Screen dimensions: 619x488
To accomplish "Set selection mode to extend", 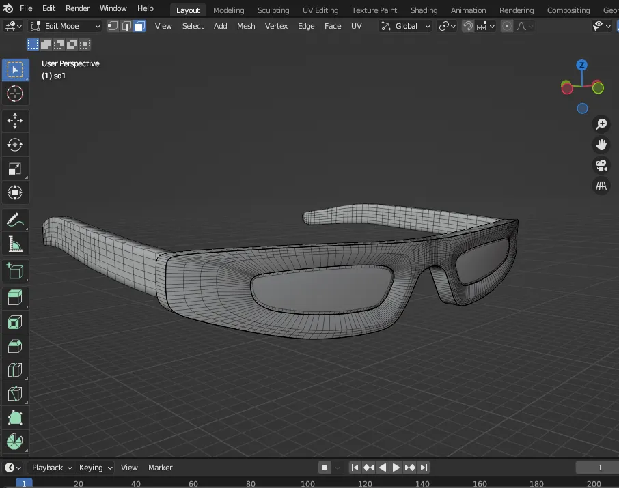I will click(46, 44).
